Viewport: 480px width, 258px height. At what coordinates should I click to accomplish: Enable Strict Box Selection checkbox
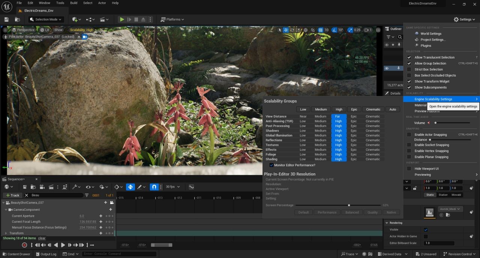point(409,69)
